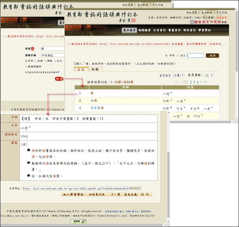This screenshot has width=239, height=227.
Task: Select the 字詞 radio in left search form
Action: tap(26, 61)
